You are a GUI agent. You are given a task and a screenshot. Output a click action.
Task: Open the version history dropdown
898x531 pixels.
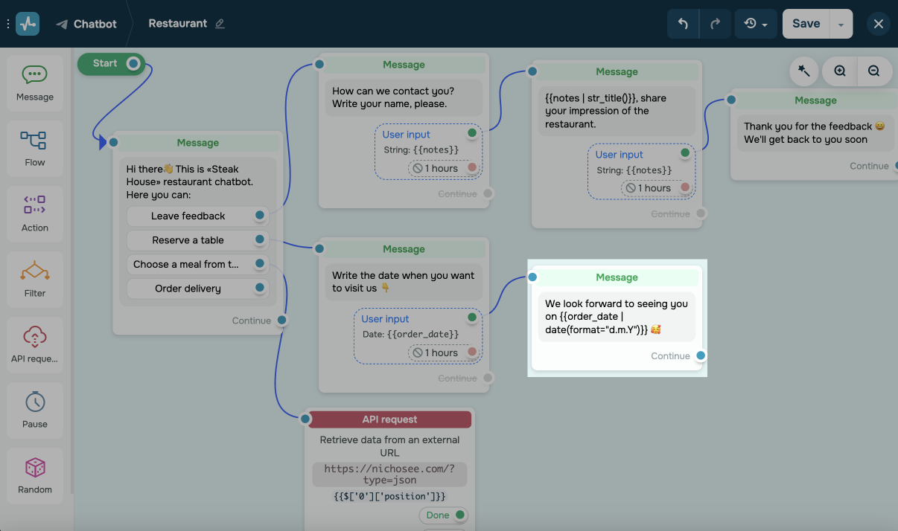[756, 24]
